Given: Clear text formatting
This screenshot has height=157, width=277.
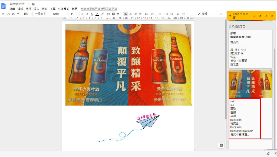Looking at the screenshot, I should tap(178, 14).
